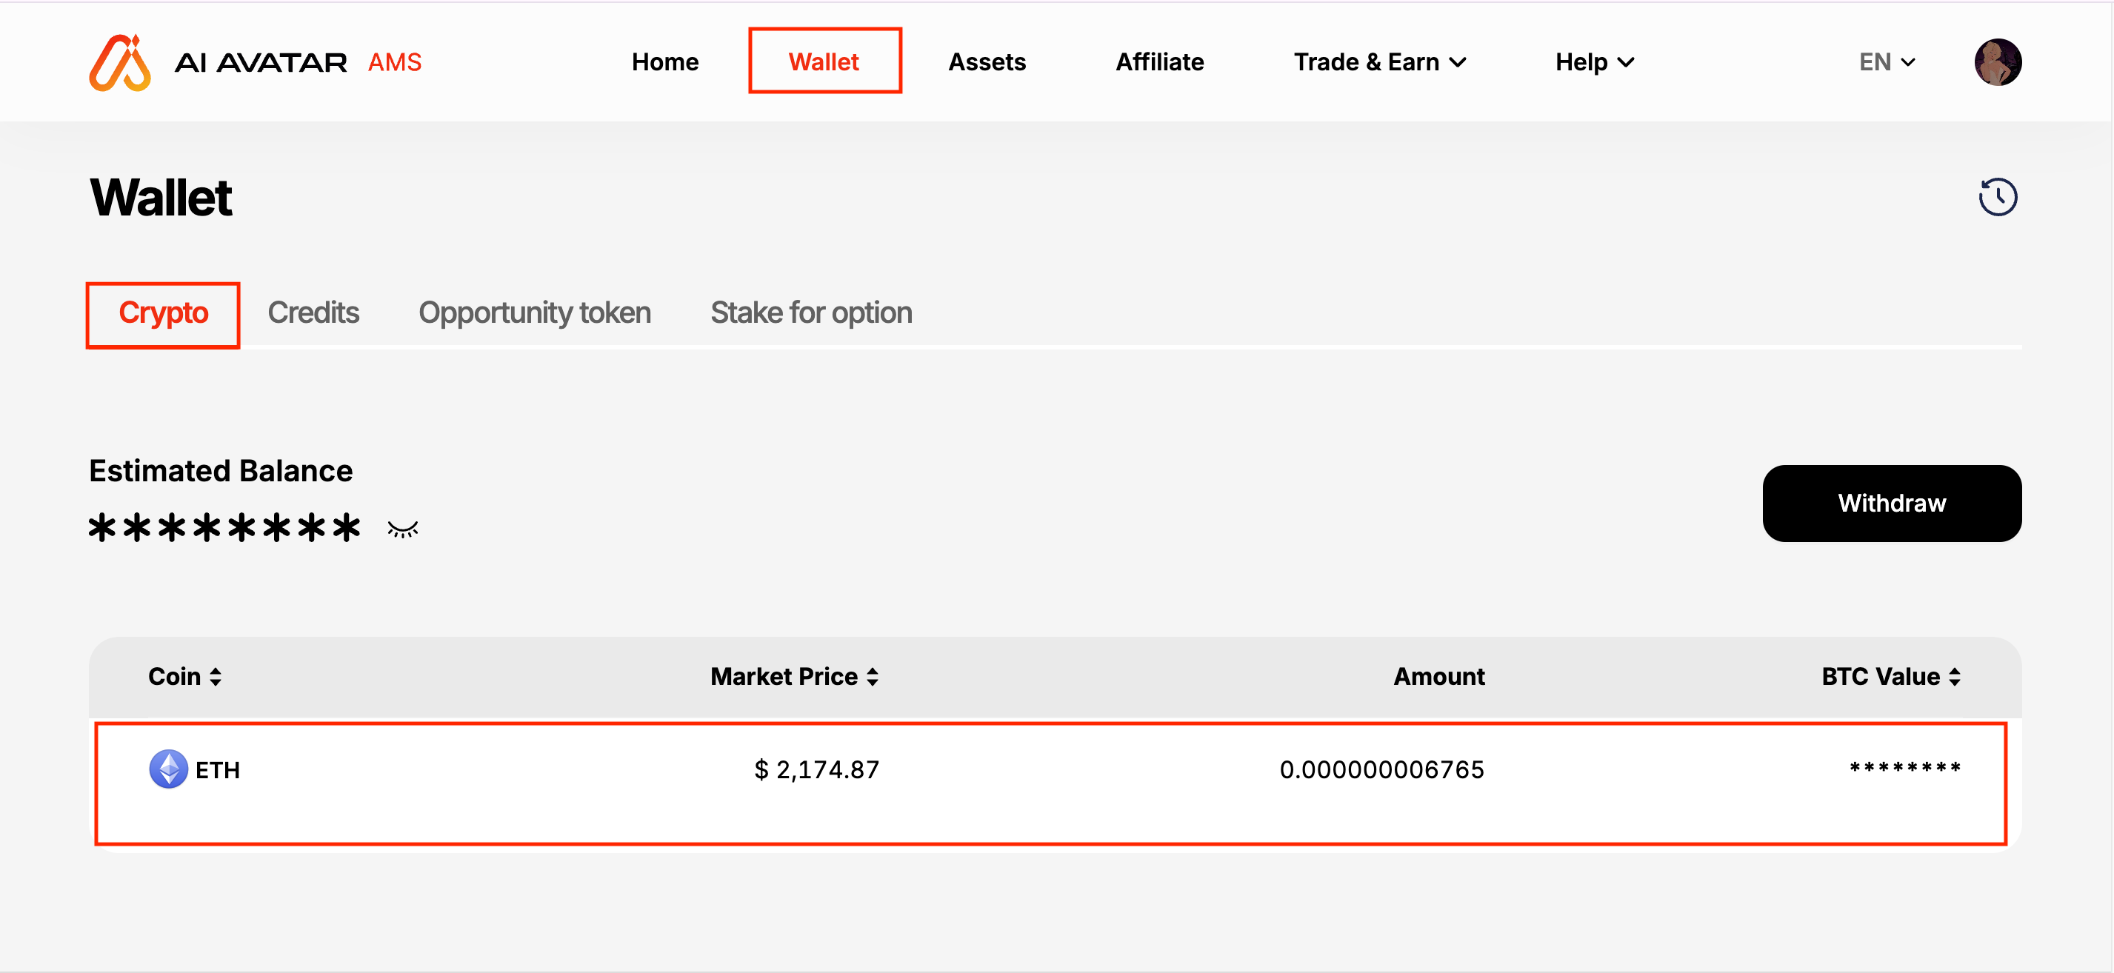
Task: Open the Affiliate page link
Action: [x=1158, y=62]
